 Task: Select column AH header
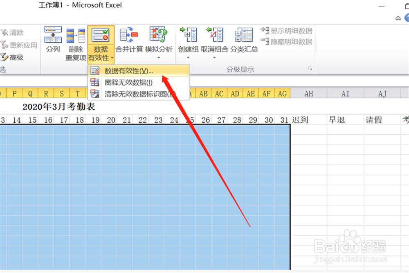308,93
